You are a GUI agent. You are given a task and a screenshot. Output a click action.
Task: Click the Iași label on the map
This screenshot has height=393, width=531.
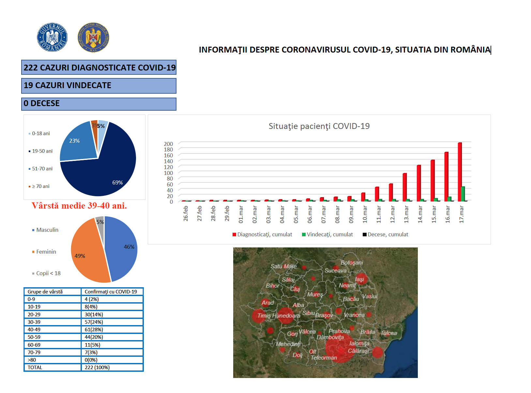(x=359, y=279)
